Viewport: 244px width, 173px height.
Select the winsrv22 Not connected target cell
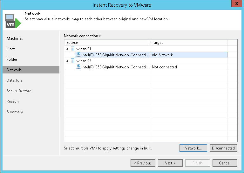pos(189,67)
